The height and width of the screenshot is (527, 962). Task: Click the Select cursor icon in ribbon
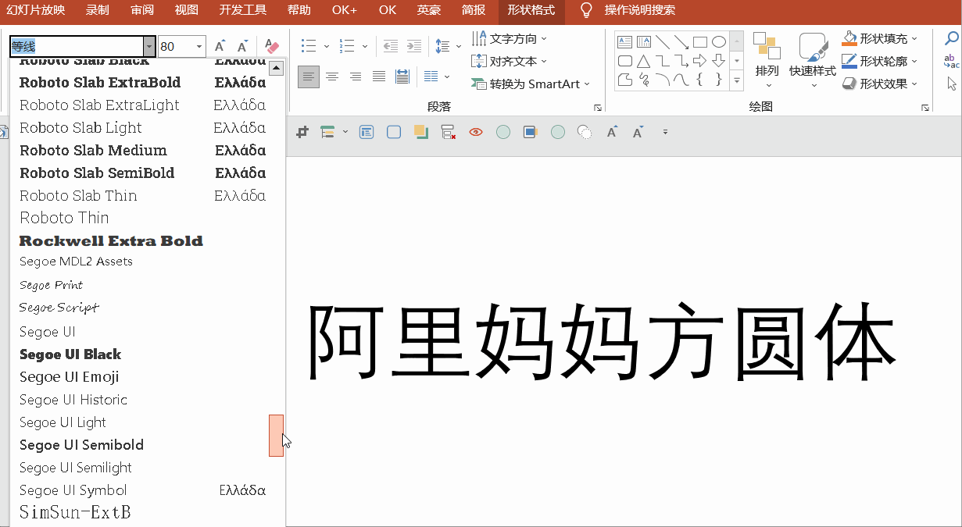pyautogui.click(x=952, y=84)
